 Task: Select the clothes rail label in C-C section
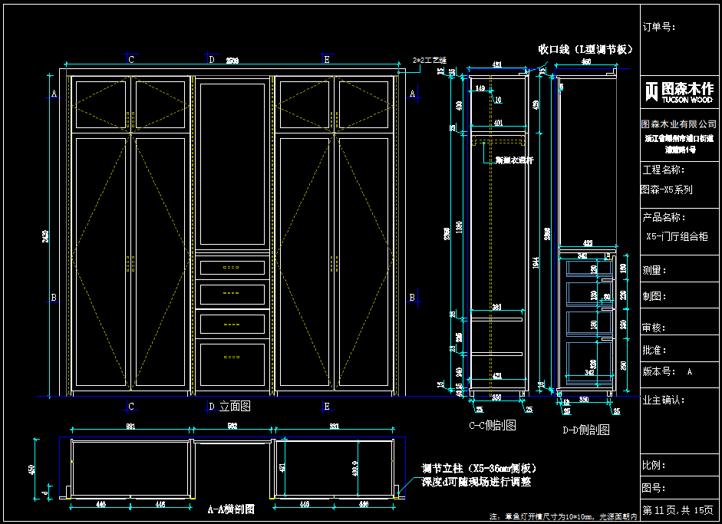[514, 160]
